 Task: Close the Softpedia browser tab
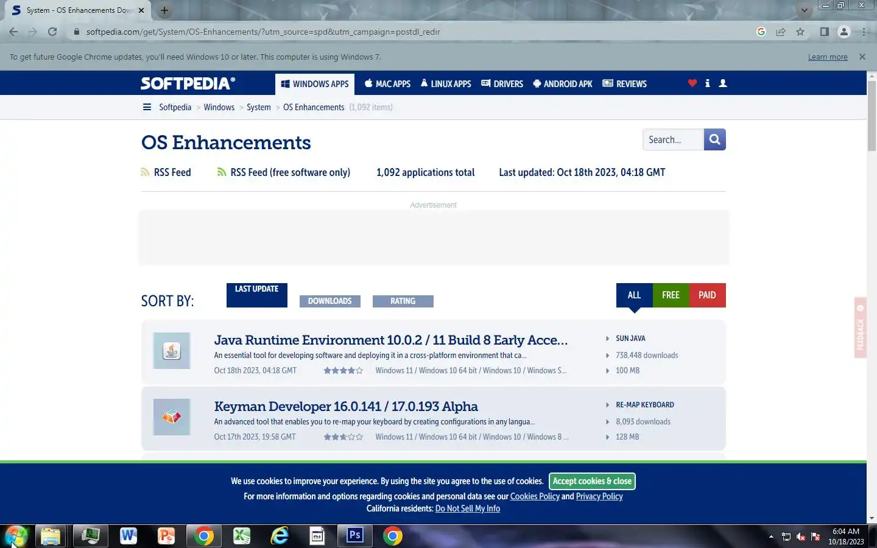[141, 10]
